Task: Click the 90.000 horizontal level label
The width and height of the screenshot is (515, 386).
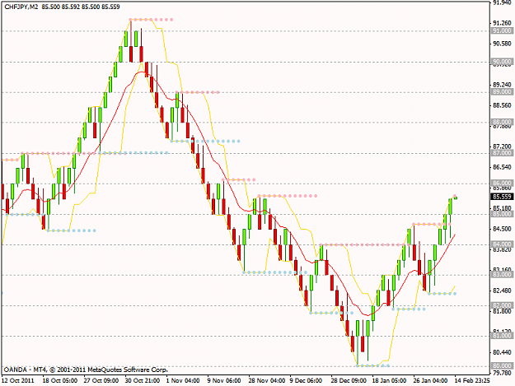Action: click(x=502, y=62)
